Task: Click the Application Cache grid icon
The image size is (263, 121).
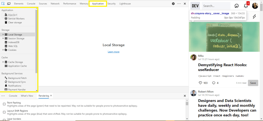Action: 6,66
